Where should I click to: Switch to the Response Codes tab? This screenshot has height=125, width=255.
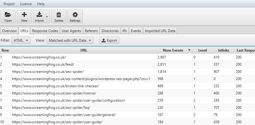click(x=45, y=31)
